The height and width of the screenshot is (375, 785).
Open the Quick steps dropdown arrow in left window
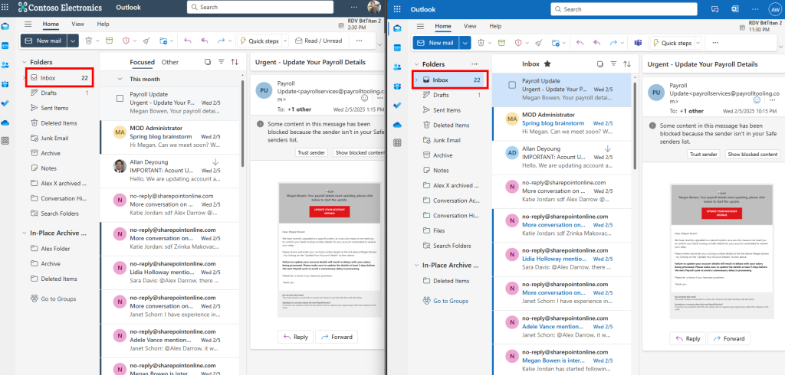(285, 41)
